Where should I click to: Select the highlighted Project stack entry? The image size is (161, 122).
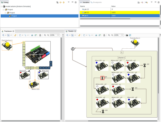coord(40,16)
